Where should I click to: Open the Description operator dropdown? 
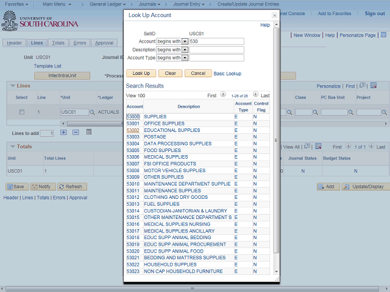[185, 50]
